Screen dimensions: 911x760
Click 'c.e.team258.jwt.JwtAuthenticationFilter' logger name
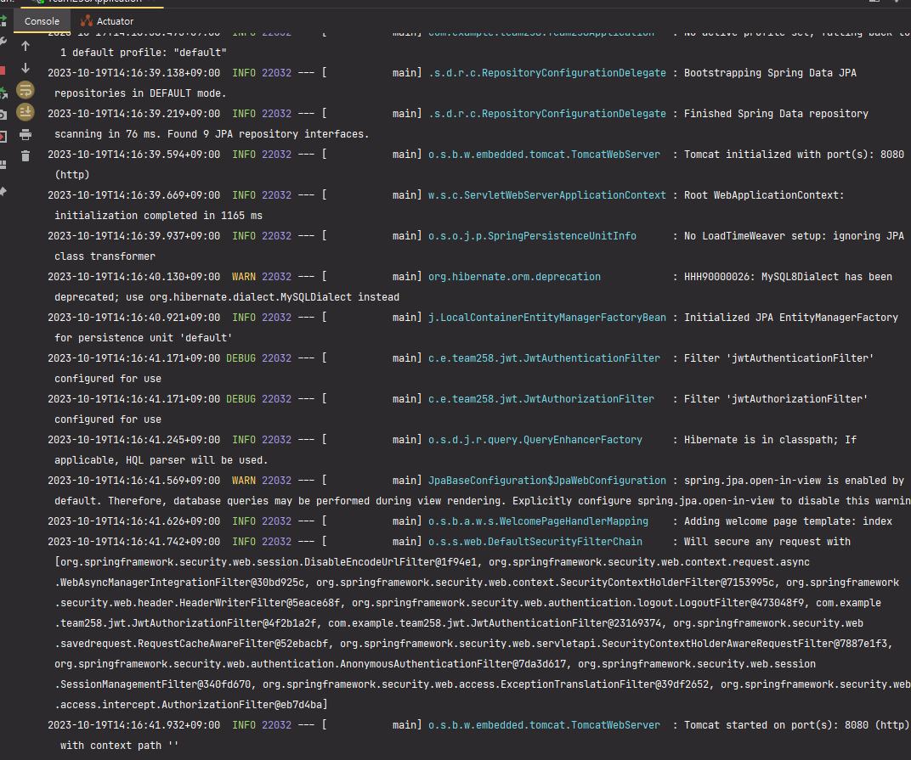(x=544, y=358)
